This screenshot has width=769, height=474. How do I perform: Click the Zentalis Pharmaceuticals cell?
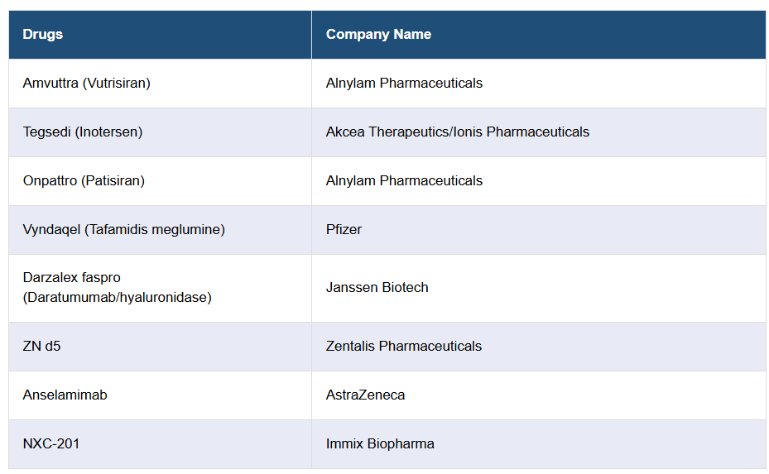[x=404, y=347]
